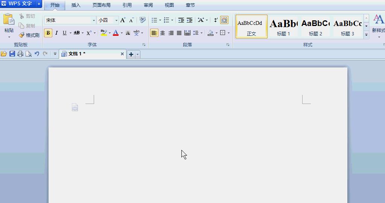Switch to the 引用 tab
Image resolution: width=385 pixels, height=203 pixels.
click(x=127, y=5)
